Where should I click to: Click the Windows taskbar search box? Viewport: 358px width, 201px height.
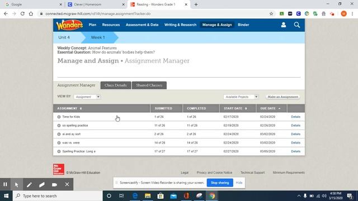click(x=58, y=196)
